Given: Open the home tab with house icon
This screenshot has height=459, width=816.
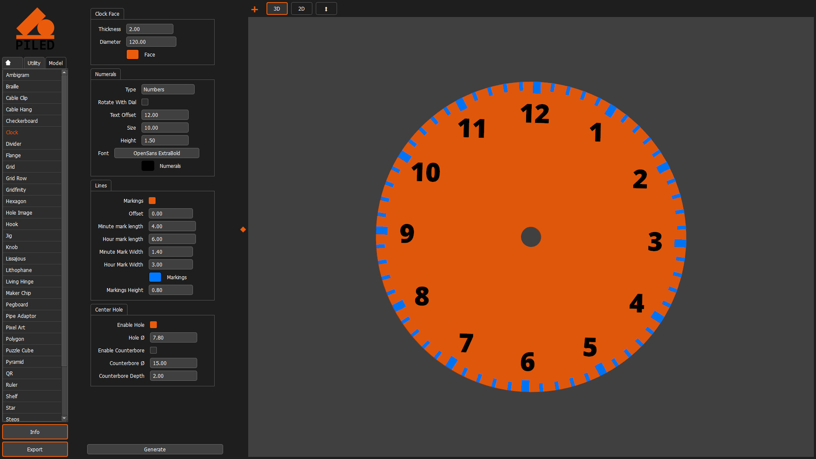Looking at the screenshot, I should [x=12, y=62].
